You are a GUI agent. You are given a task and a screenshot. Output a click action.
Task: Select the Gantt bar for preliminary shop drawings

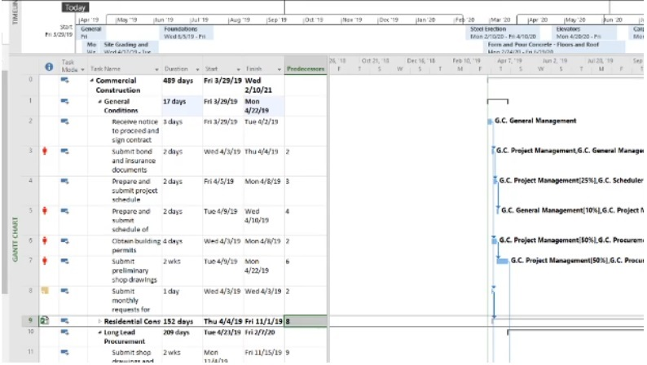click(503, 260)
